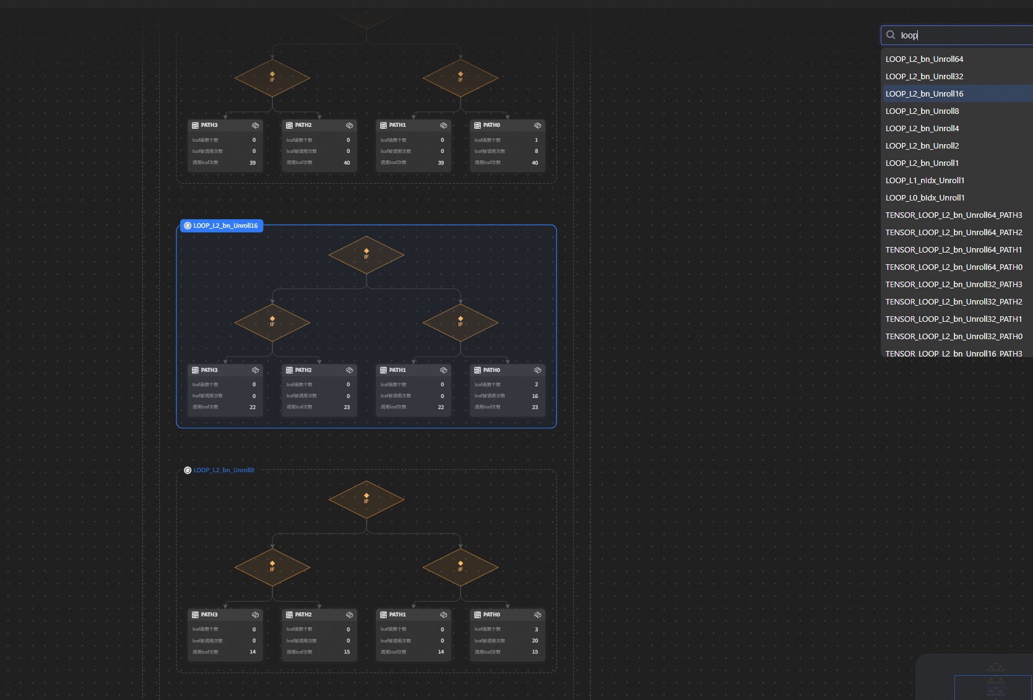Click the link icon on PATH3 in LOOP_L2_bn_Unroll16
Viewport: 1033px width, 700px height.
[x=255, y=370]
